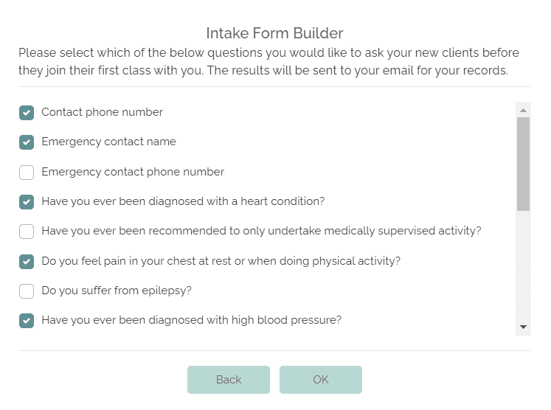This screenshot has width=551, height=410.
Task: Click the scroll down arrow of the question list
Action: point(523,326)
